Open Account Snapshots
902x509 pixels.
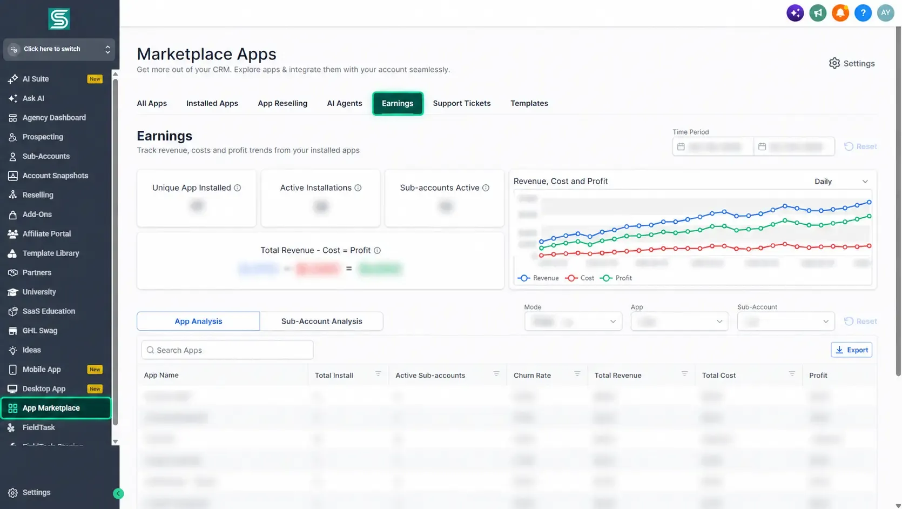(56, 176)
